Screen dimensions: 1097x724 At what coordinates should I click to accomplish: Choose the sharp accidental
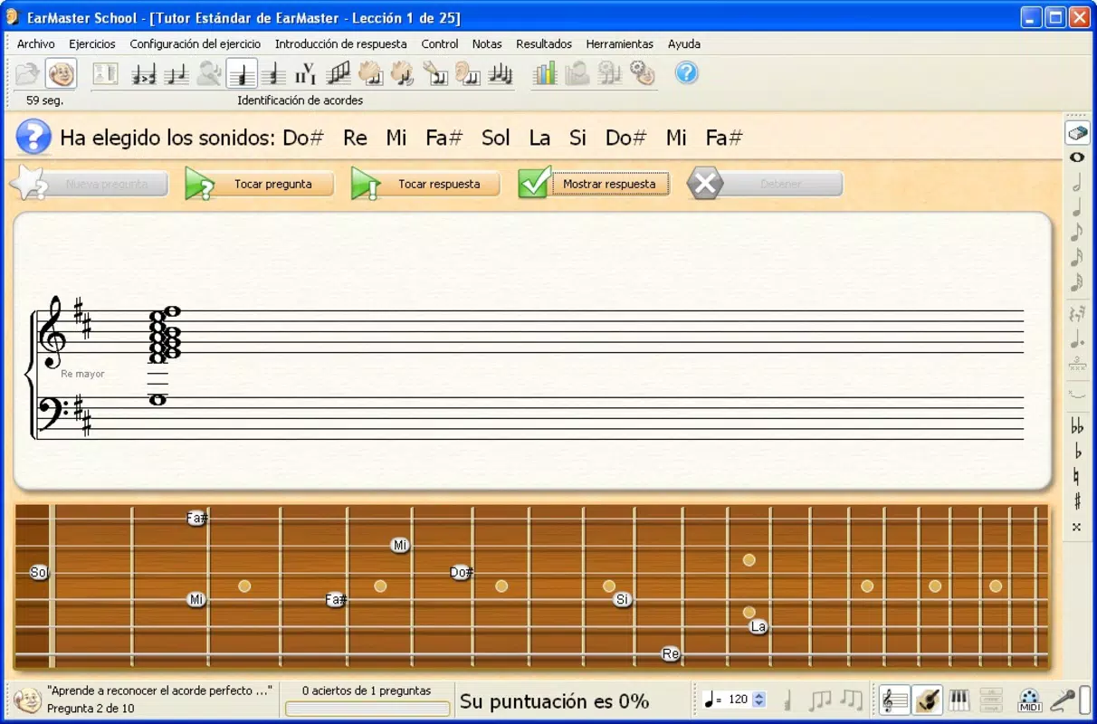(1077, 501)
